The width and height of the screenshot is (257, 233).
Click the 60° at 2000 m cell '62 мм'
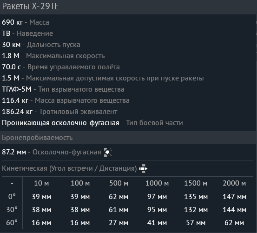pos(234,223)
